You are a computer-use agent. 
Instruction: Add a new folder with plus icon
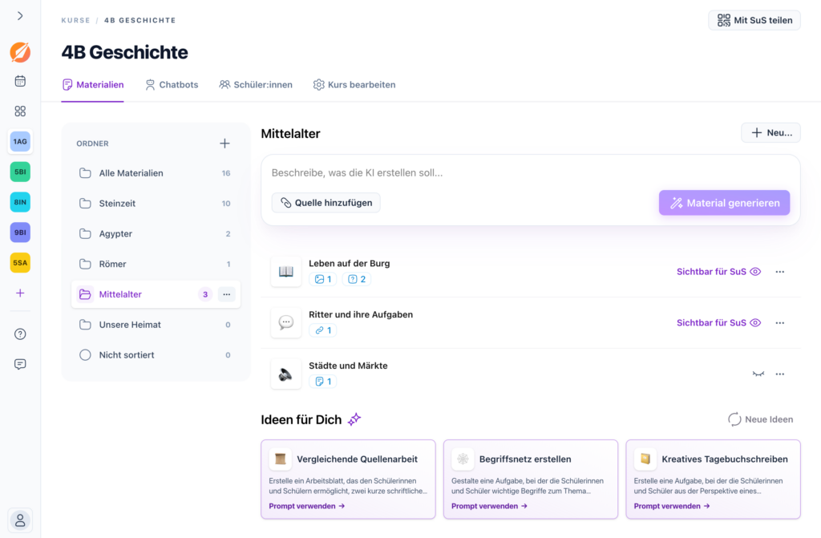click(x=224, y=144)
